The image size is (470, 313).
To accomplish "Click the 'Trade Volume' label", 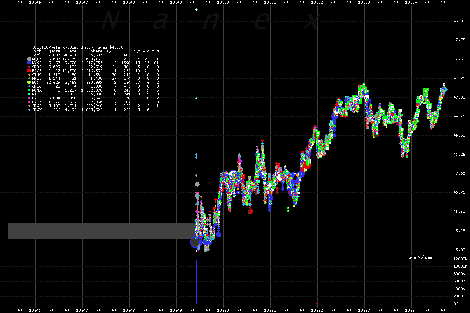I will (418, 257).
